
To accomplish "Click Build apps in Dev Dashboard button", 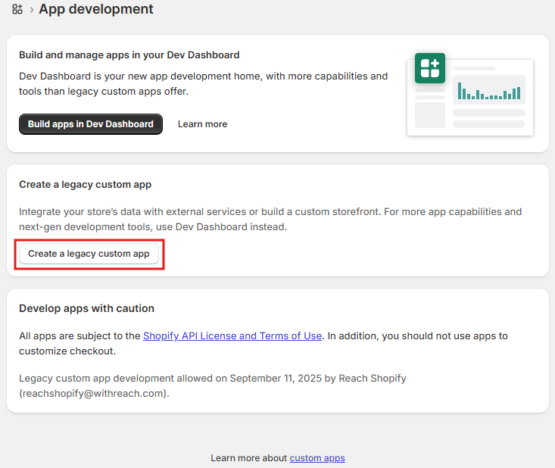I will pyautogui.click(x=91, y=124).
